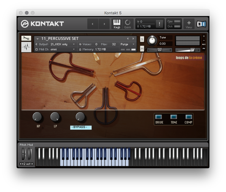This screenshot has height=192, width=226.
Task: Open the Midi Ch omni dropdown
Action: [56, 49]
